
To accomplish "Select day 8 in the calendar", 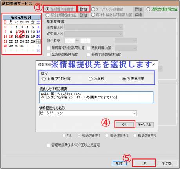I will pos(11,32).
